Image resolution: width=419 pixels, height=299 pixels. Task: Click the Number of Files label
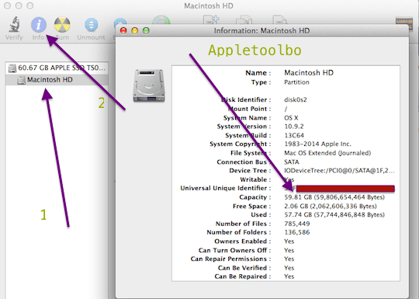pyautogui.click(x=243, y=224)
